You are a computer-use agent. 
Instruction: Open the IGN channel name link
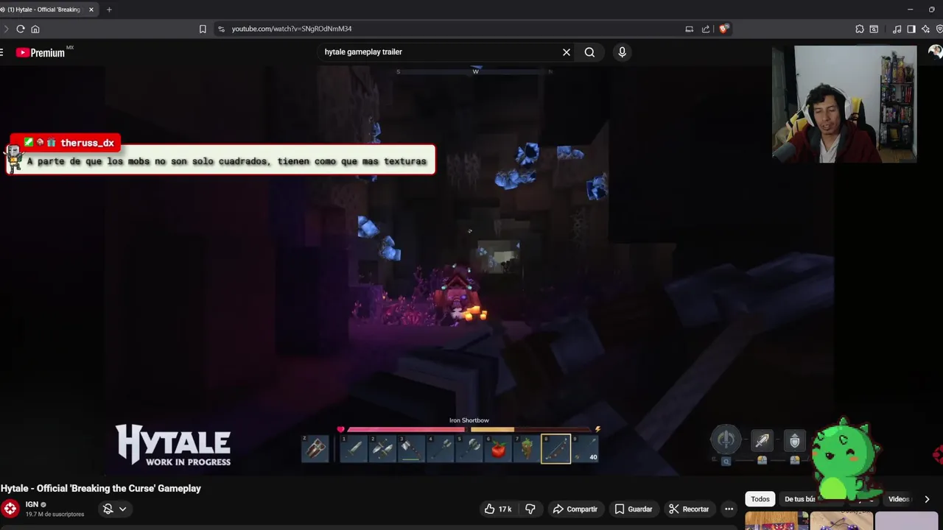coord(32,504)
